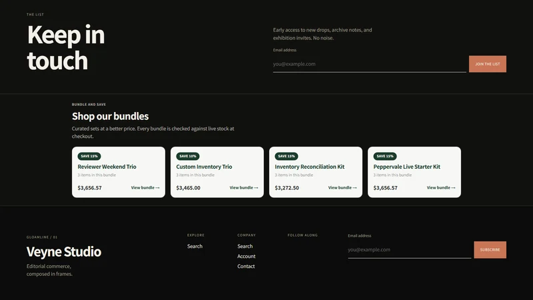The height and width of the screenshot is (300, 533).
Task: Click the Join The List button
Action: point(488,64)
